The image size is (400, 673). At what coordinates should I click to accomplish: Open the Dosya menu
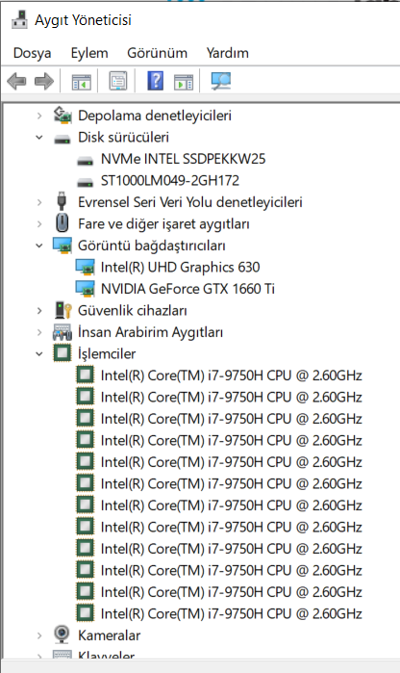32,53
